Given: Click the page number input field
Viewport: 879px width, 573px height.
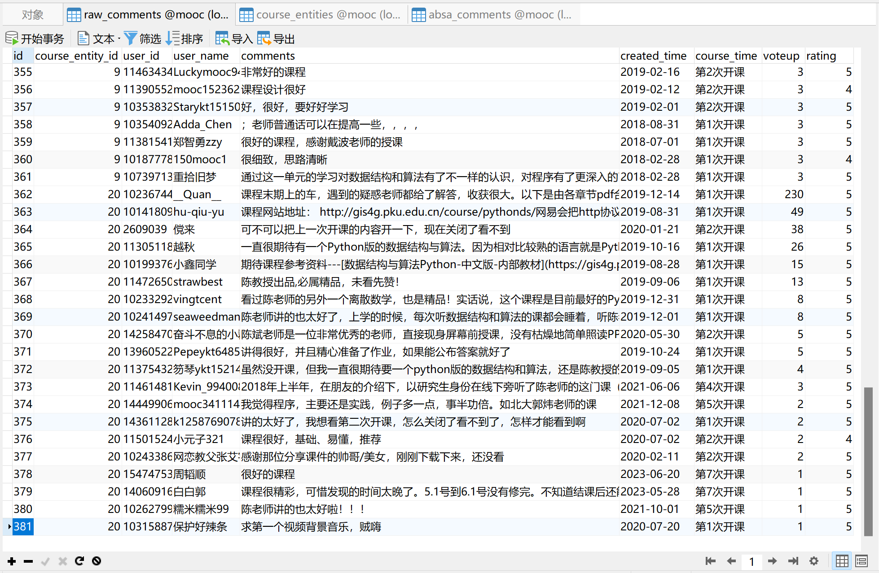Looking at the screenshot, I should tap(752, 561).
